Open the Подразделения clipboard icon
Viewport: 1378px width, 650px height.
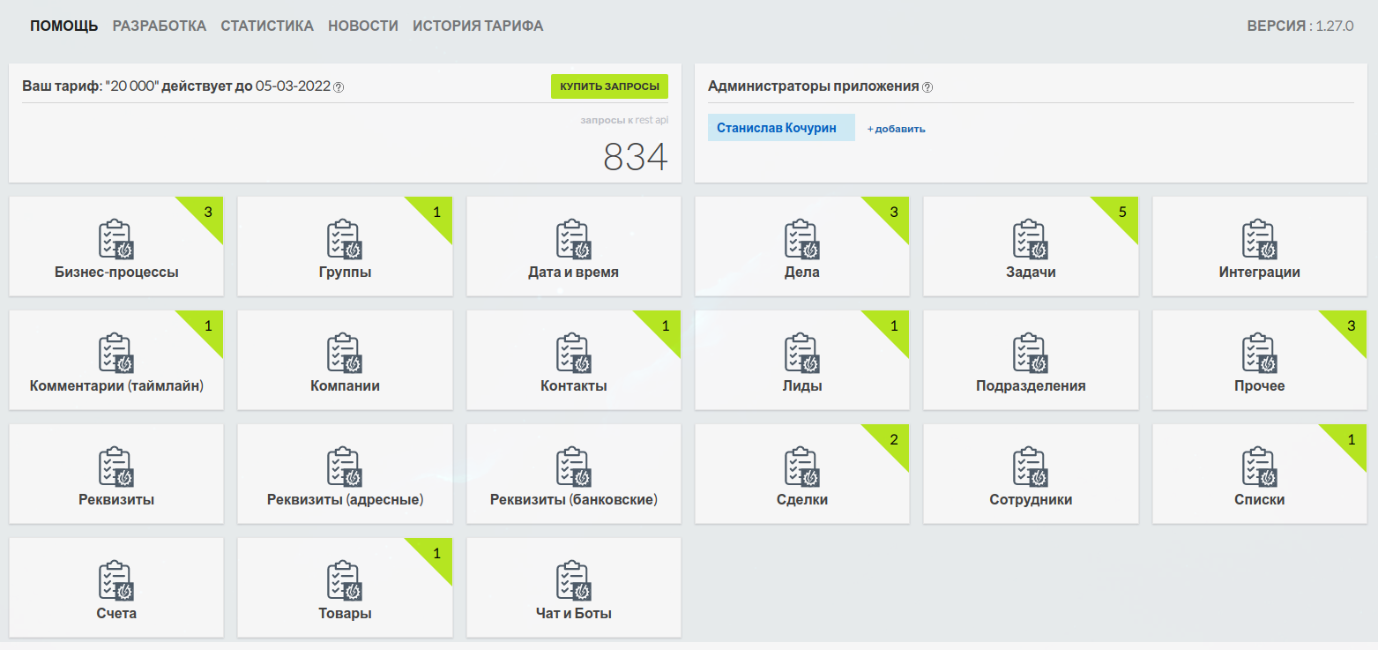click(x=1031, y=353)
